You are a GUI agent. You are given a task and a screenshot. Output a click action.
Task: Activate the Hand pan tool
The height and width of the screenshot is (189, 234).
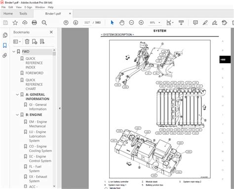[122, 23]
